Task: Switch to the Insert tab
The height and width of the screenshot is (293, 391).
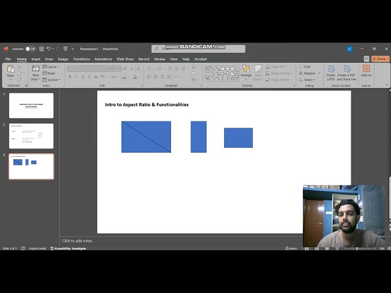Action: click(35, 59)
